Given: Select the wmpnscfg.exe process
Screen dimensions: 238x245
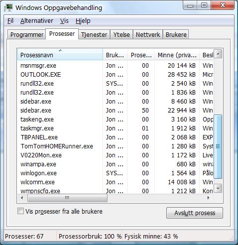Looking at the screenshot, I should (115, 191).
